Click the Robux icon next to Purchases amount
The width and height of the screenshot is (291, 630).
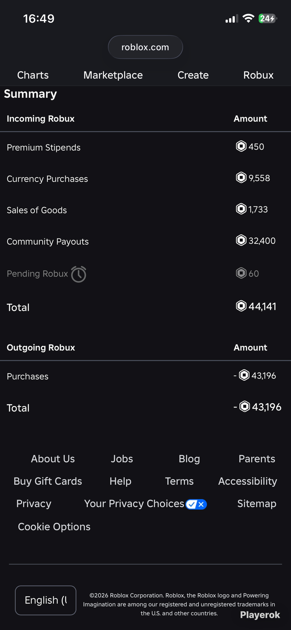(244, 375)
